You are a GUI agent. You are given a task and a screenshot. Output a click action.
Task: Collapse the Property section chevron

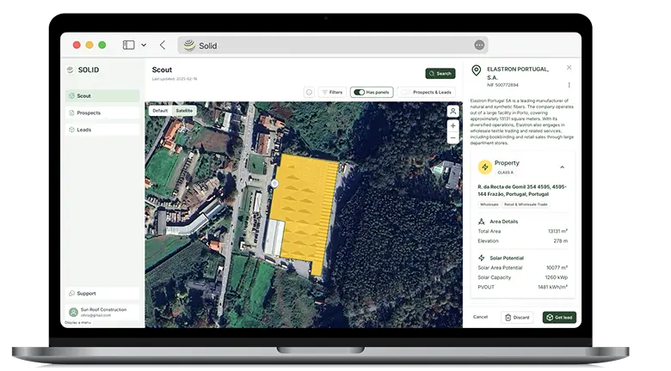click(x=562, y=167)
